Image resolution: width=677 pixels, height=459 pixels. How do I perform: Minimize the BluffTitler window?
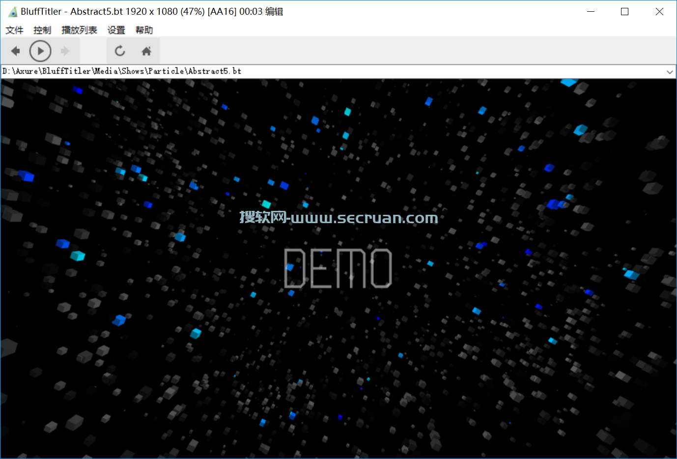[x=591, y=12]
